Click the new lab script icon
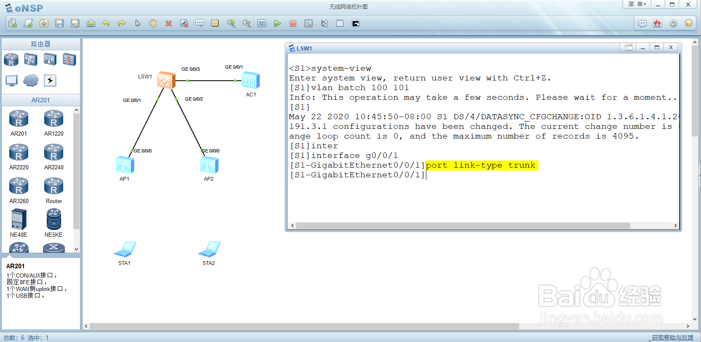Viewport: 701px width, 342px height. pyautogui.click(x=28, y=23)
